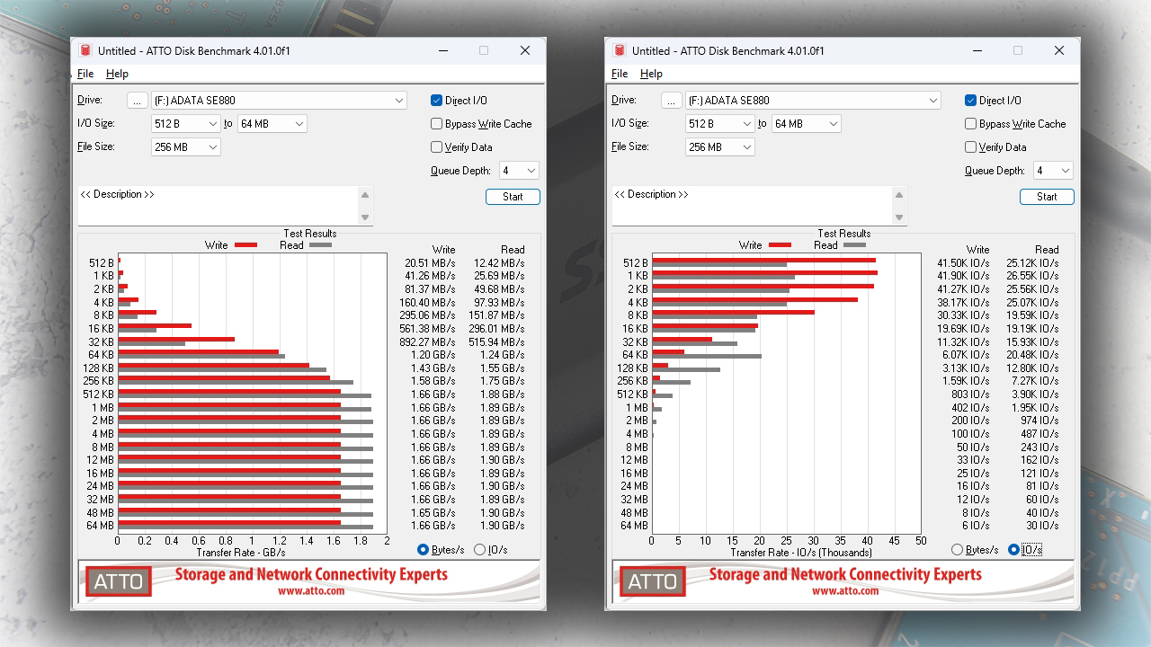Select IO/s radio button in left window
This screenshot has width=1151, height=647.
tap(479, 550)
